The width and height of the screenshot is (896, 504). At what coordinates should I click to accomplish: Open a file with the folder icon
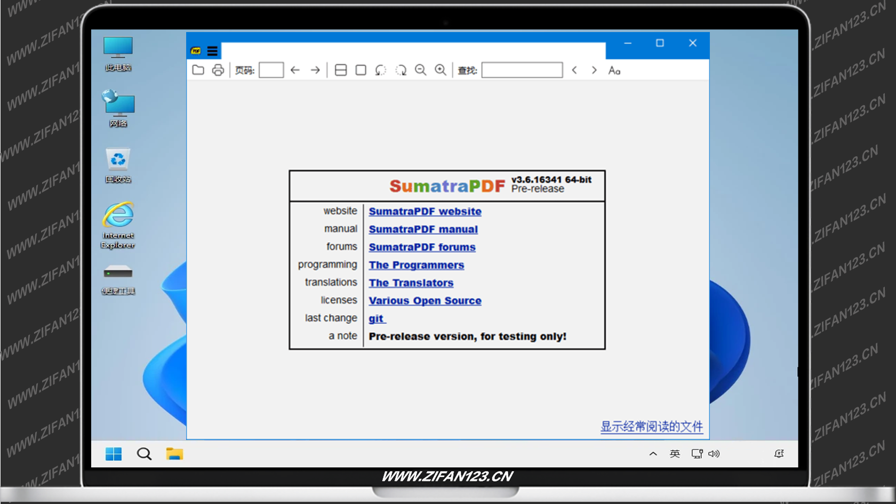tap(198, 70)
